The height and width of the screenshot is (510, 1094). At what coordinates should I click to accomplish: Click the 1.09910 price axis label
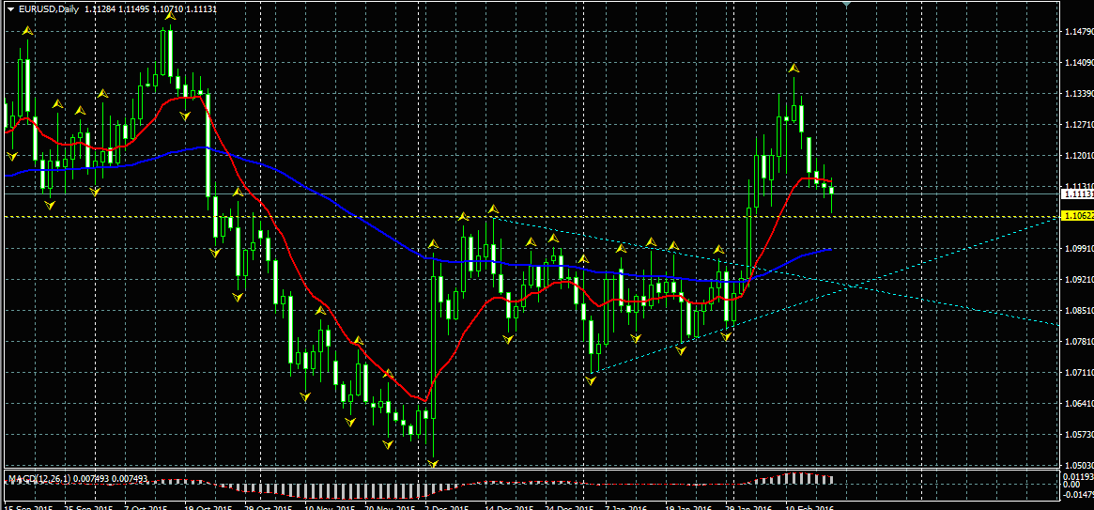[1077, 248]
